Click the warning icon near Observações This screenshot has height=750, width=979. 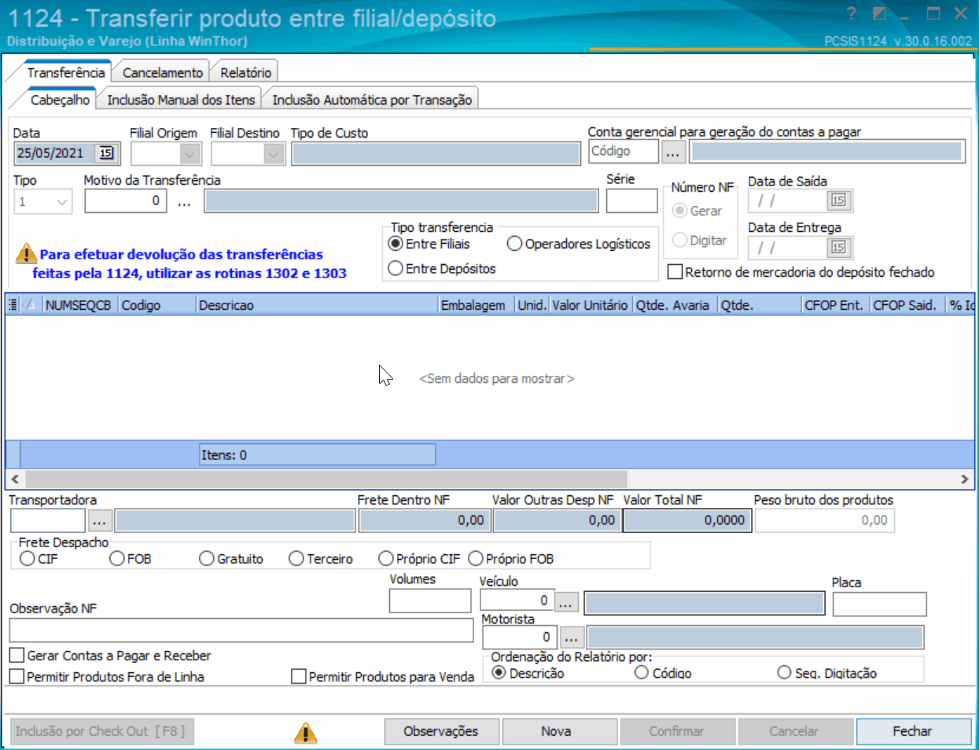[x=306, y=733]
